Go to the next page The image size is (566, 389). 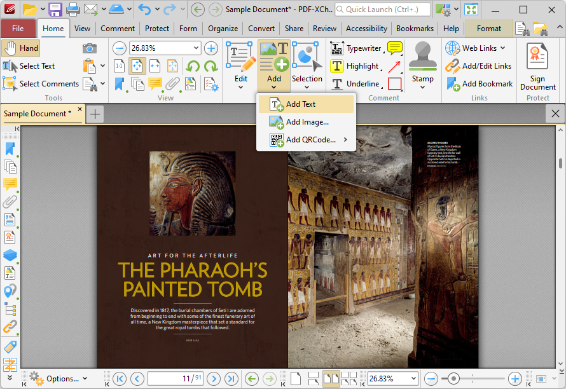[x=214, y=379]
